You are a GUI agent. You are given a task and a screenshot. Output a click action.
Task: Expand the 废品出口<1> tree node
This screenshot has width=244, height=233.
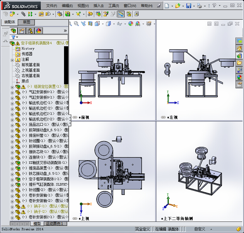[x=12, y=125]
